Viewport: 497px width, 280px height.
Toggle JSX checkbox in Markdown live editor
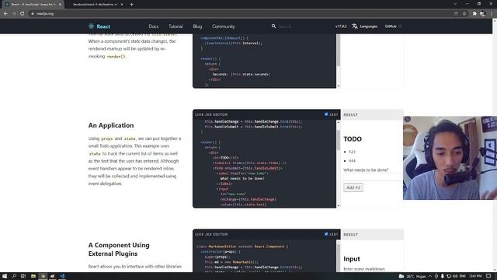coord(326,234)
